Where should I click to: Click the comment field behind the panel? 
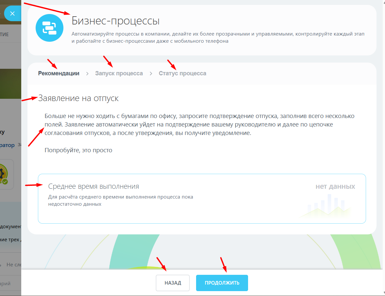tap(7, 284)
